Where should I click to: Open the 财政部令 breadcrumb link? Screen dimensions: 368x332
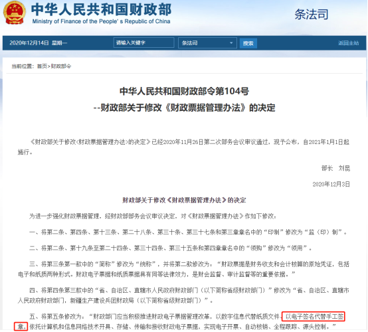coord(61,66)
